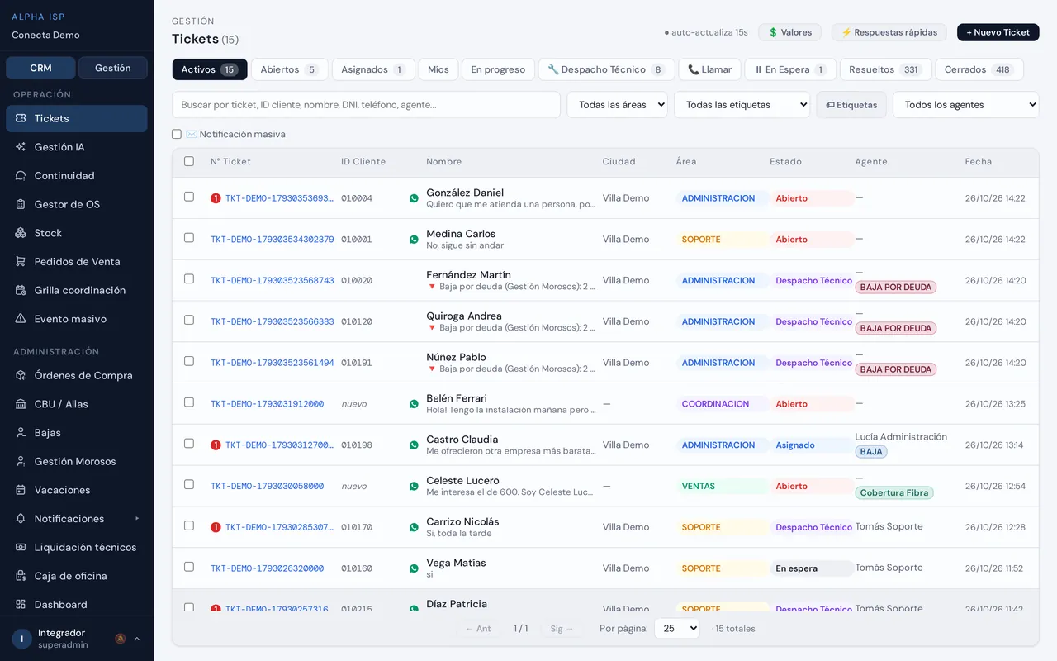Select the Cerrados tab
Viewport: 1057px width, 661px height.
(x=979, y=69)
